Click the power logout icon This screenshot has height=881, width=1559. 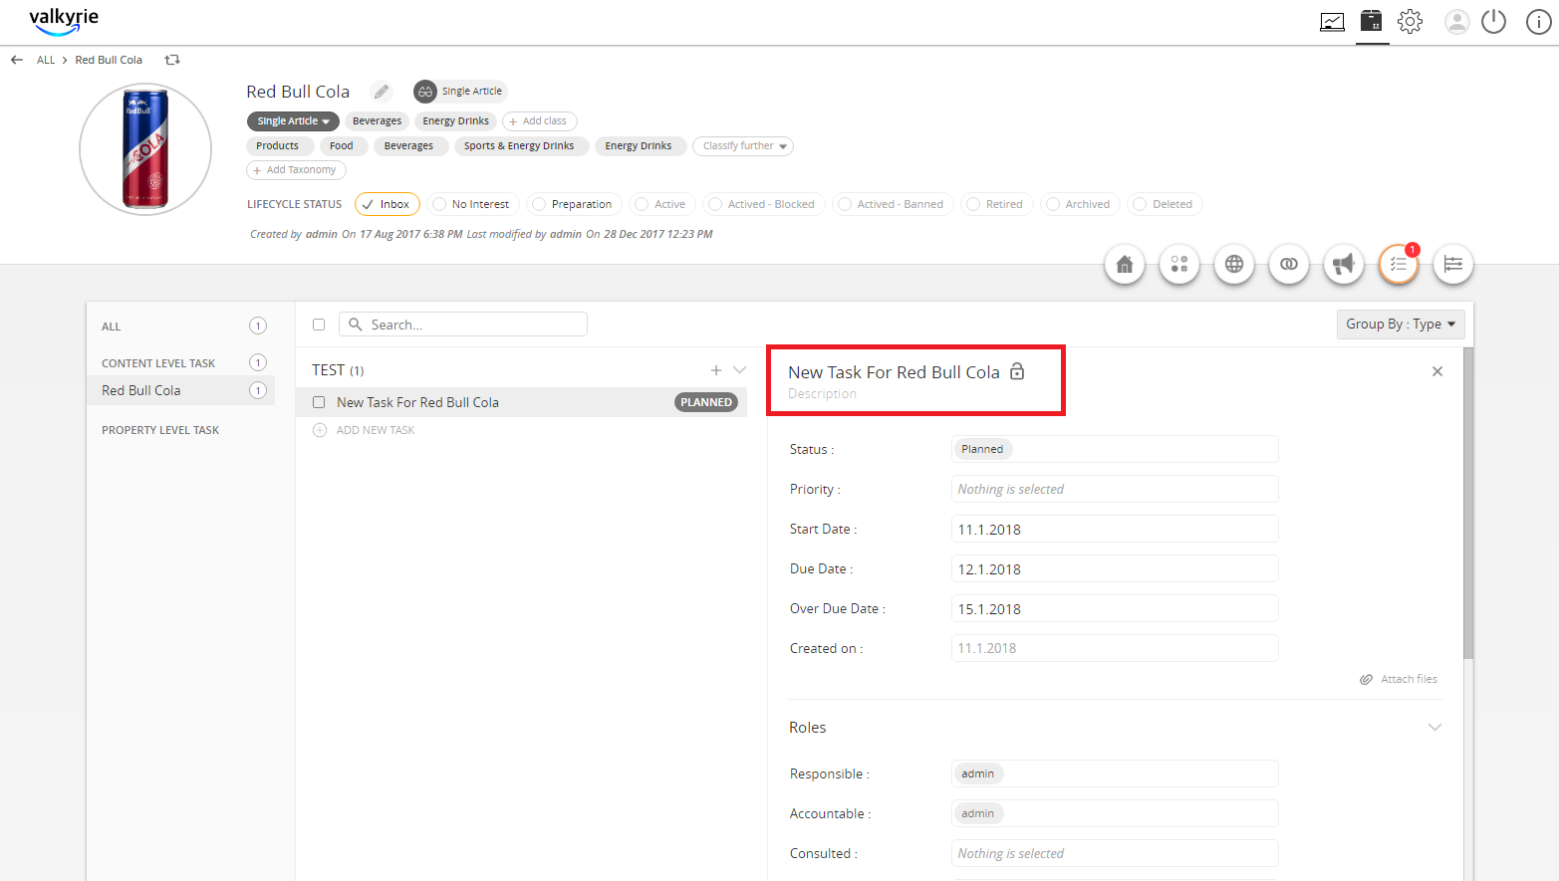[x=1493, y=21]
